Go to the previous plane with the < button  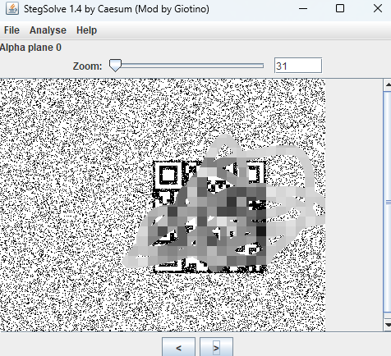tap(178, 348)
